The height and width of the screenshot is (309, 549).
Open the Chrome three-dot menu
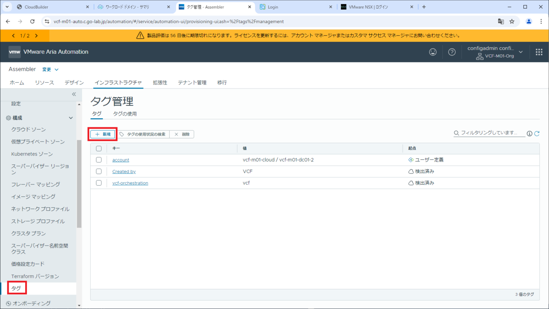(x=541, y=21)
